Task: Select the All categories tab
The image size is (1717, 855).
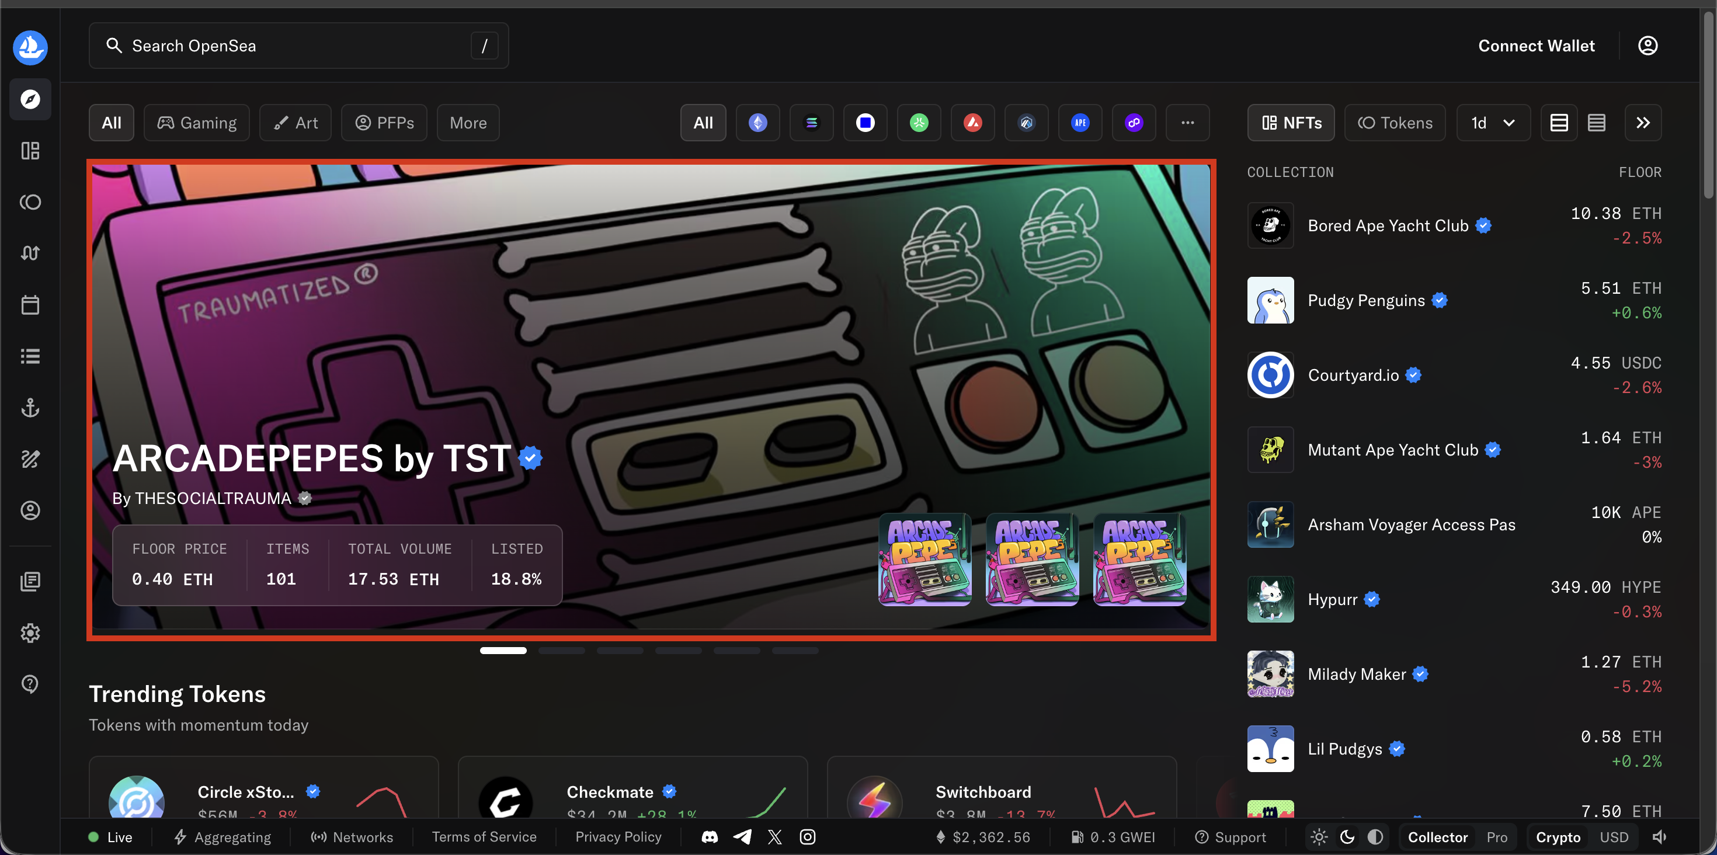Action: [112, 123]
